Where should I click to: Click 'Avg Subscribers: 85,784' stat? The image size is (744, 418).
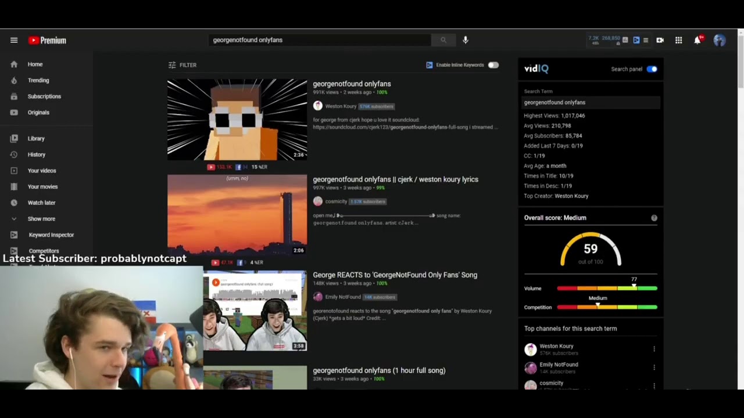click(553, 136)
